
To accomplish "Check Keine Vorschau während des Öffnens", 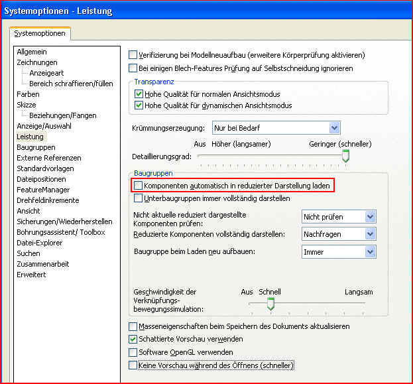I will 133,365.
